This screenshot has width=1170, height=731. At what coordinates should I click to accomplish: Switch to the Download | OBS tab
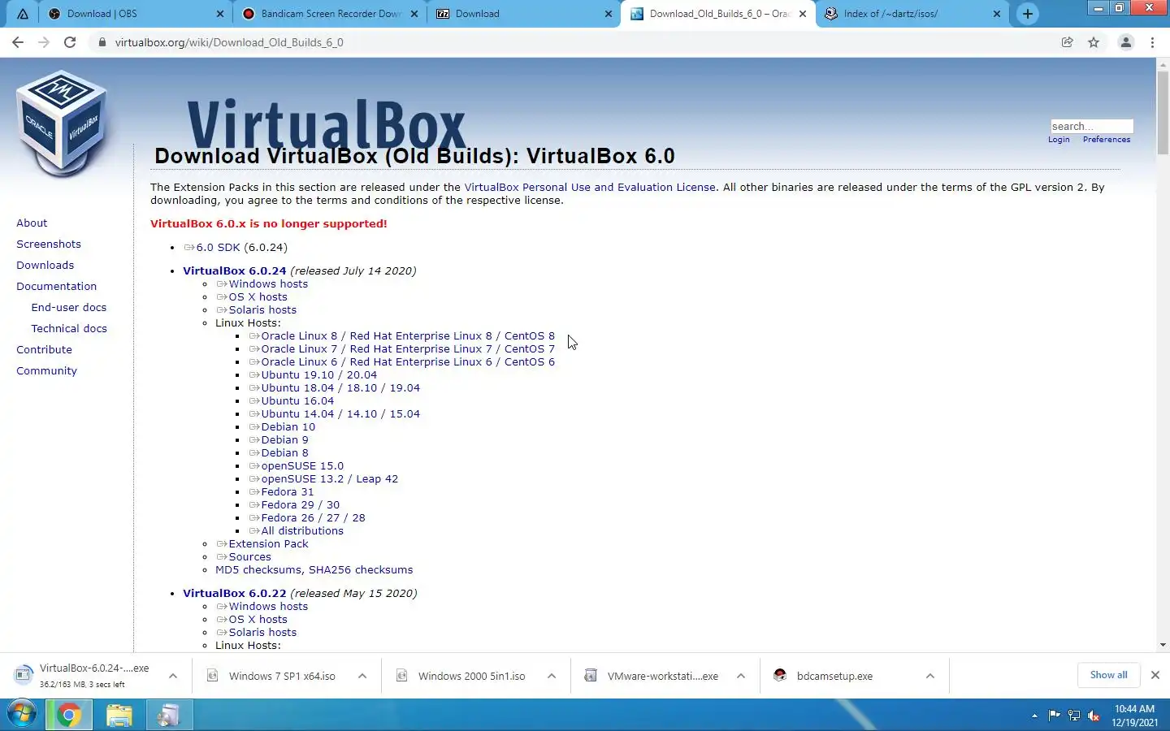[x=135, y=14]
